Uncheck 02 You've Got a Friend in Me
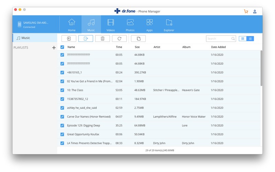The image size is (275, 172). click(62, 81)
